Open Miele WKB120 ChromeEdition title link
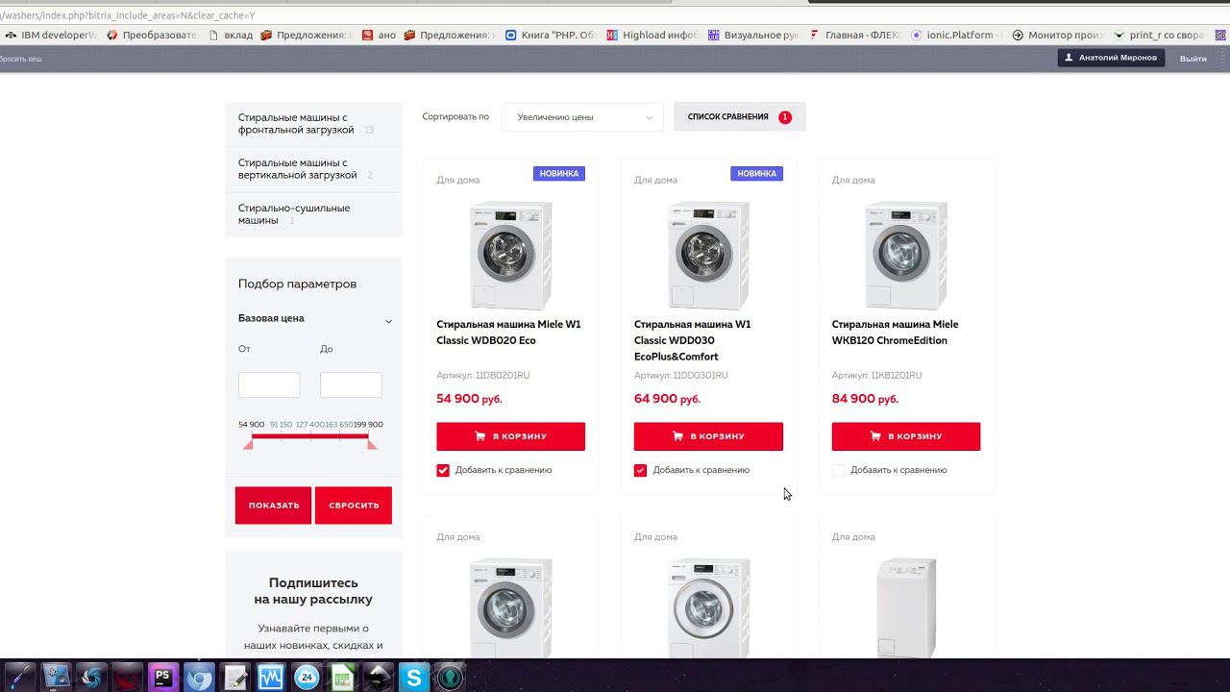The image size is (1230, 692). tap(895, 333)
